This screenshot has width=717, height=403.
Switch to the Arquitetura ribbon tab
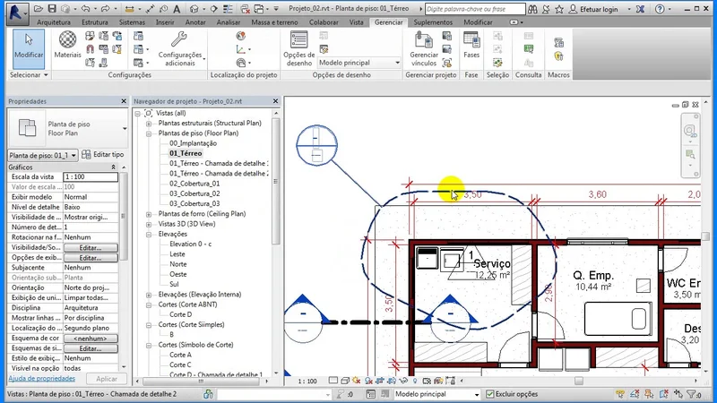54,20
